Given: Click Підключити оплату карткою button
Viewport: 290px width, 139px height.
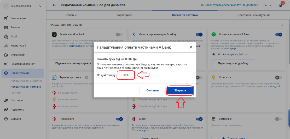Looking at the screenshot, I should pos(74,63).
